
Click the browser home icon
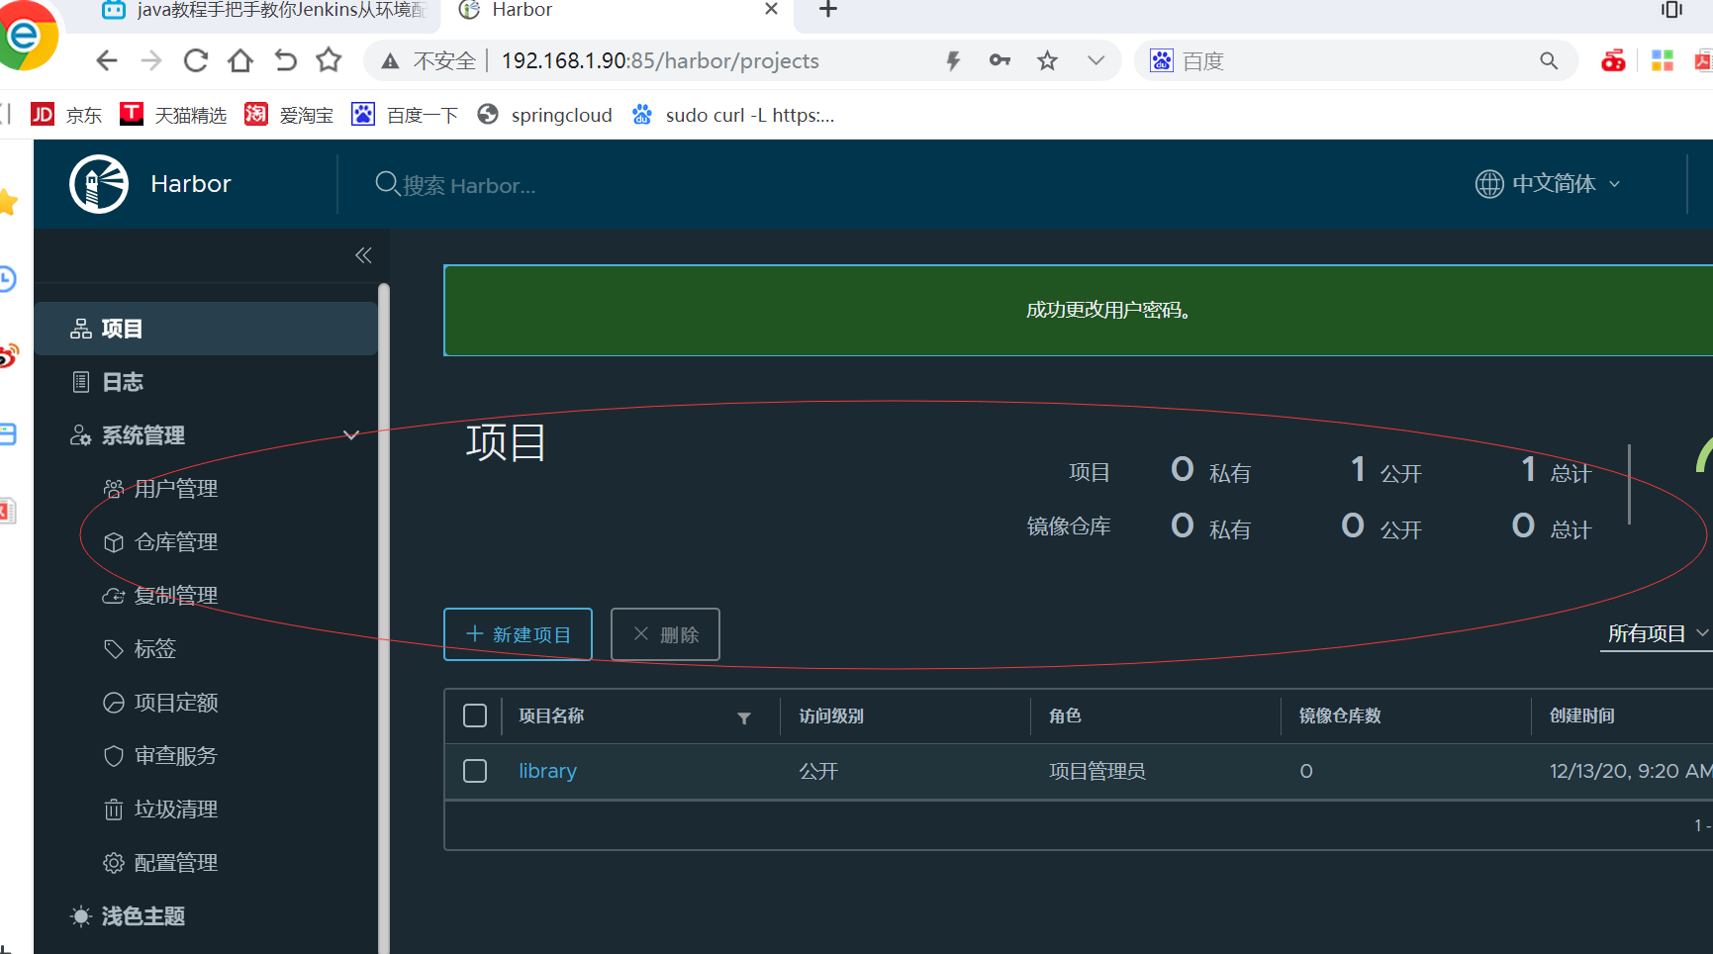pos(240,61)
